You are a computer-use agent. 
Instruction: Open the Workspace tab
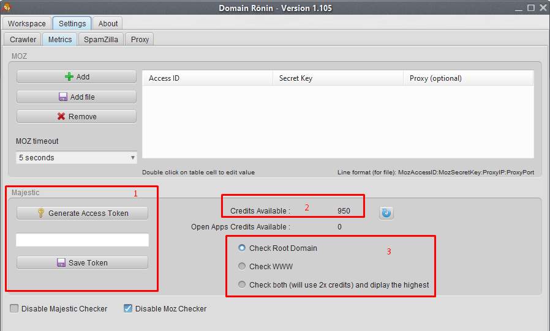coord(27,23)
